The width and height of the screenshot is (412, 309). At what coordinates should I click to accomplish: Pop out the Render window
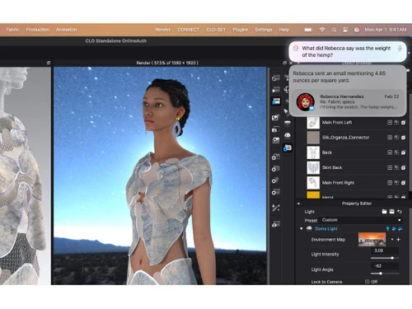click(x=284, y=63)
